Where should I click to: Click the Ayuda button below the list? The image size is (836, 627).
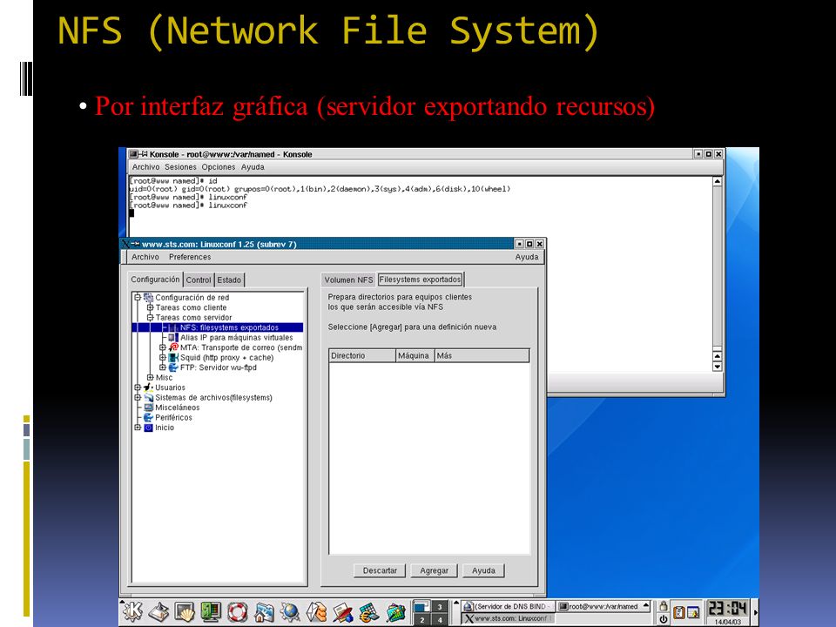(483, 570)
